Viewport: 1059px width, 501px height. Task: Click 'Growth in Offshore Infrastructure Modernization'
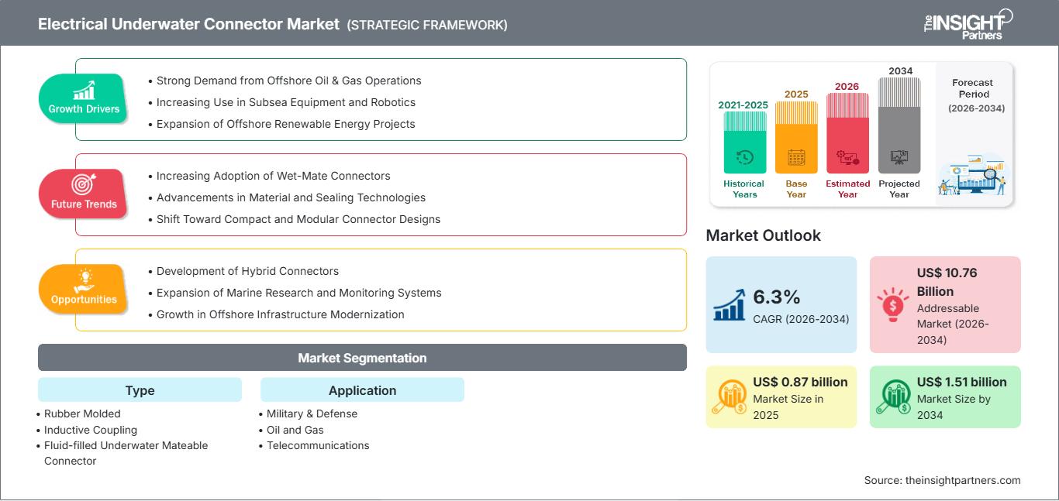(280, 314)
